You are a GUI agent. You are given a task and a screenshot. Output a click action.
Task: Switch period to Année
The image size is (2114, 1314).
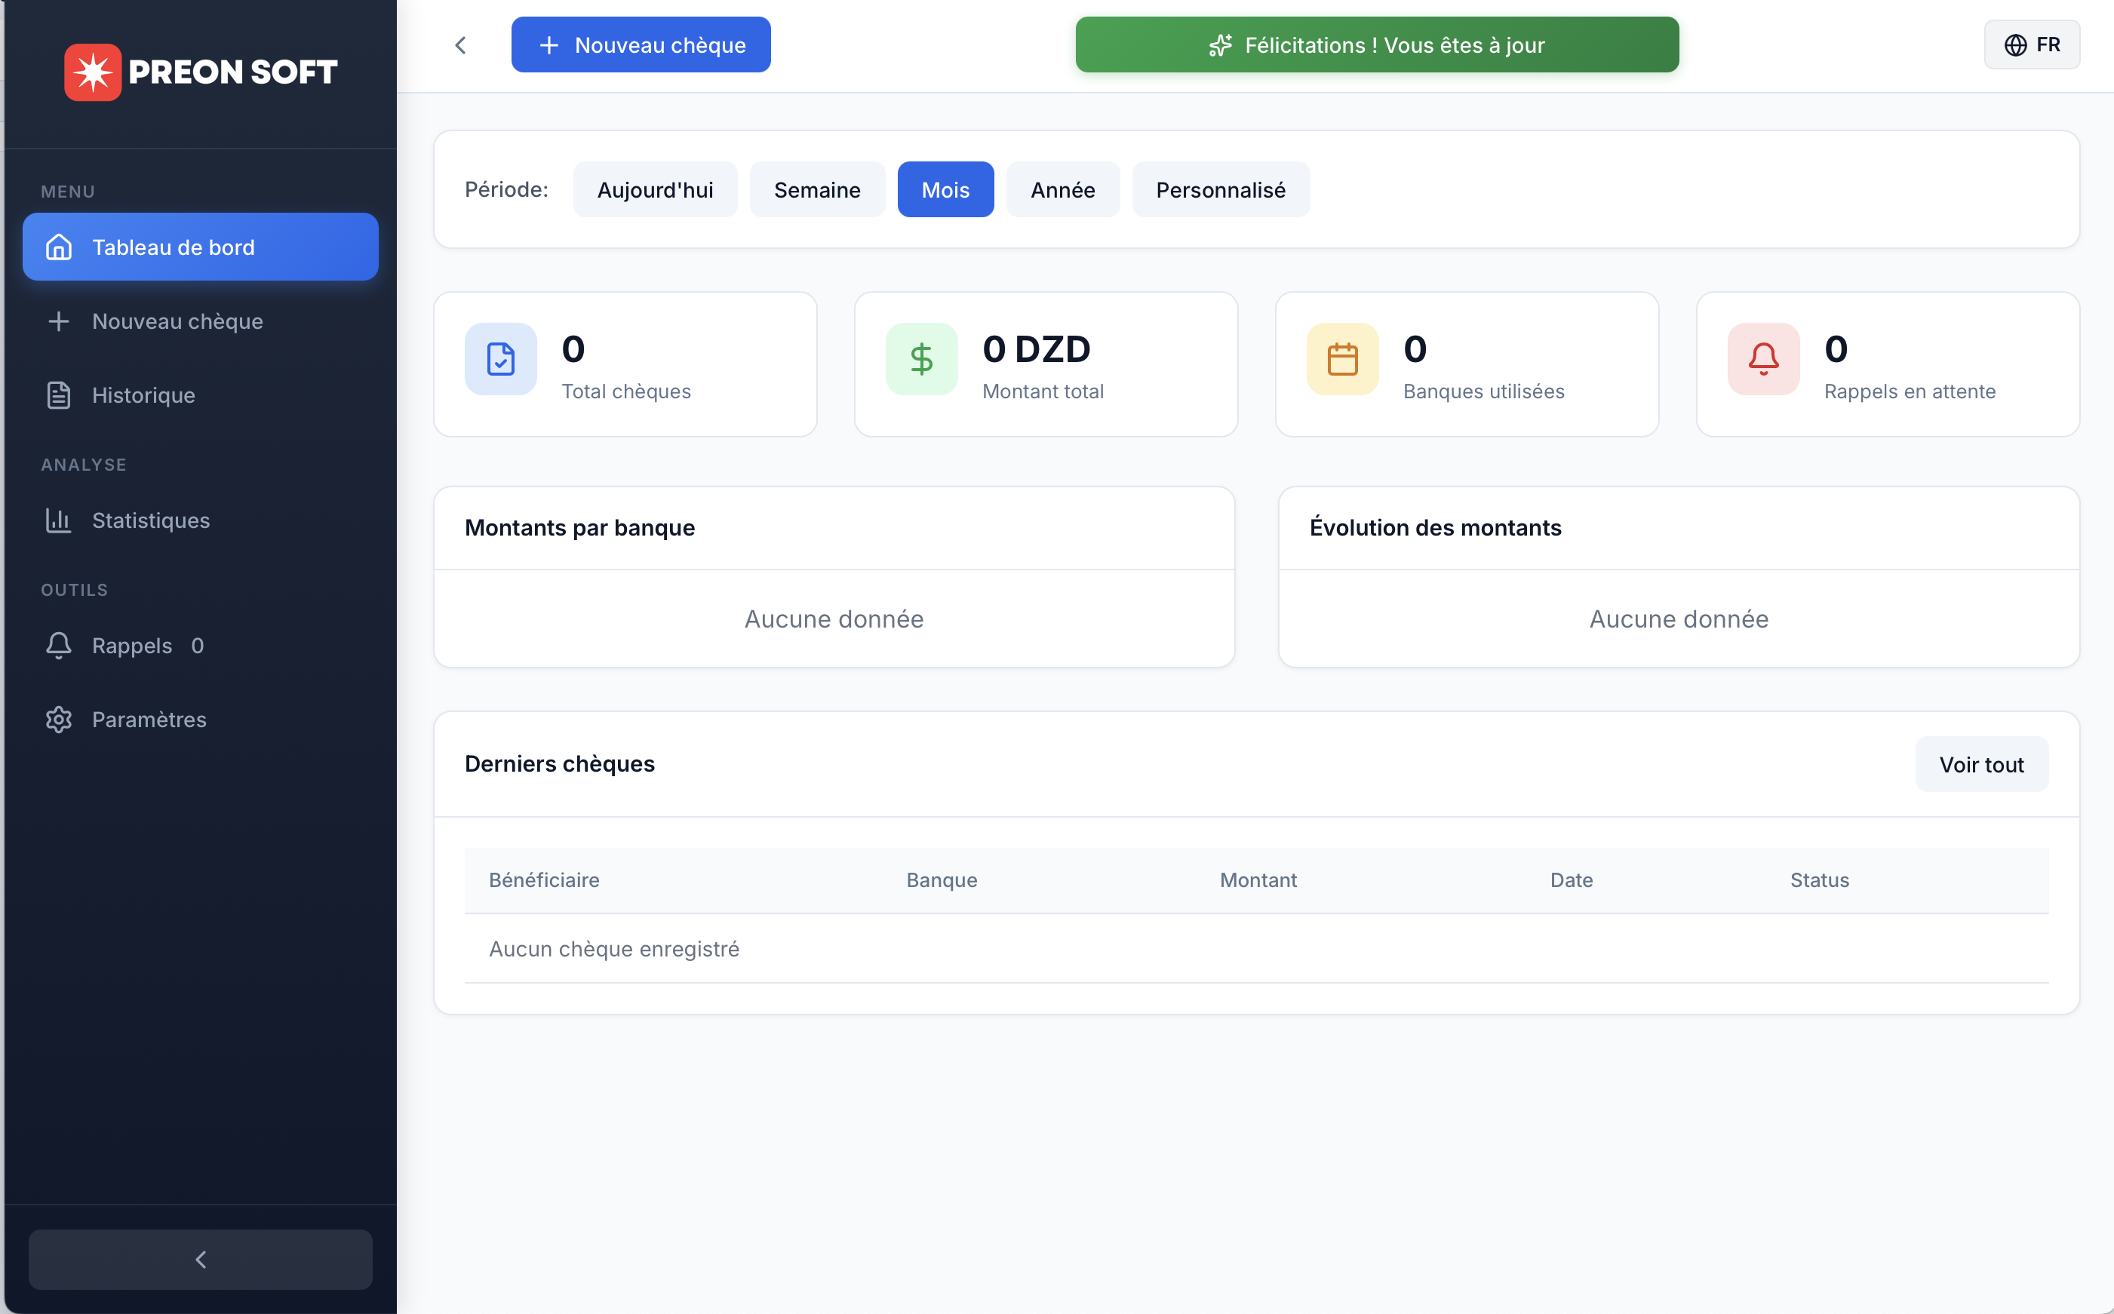(x=1062, y=189)
